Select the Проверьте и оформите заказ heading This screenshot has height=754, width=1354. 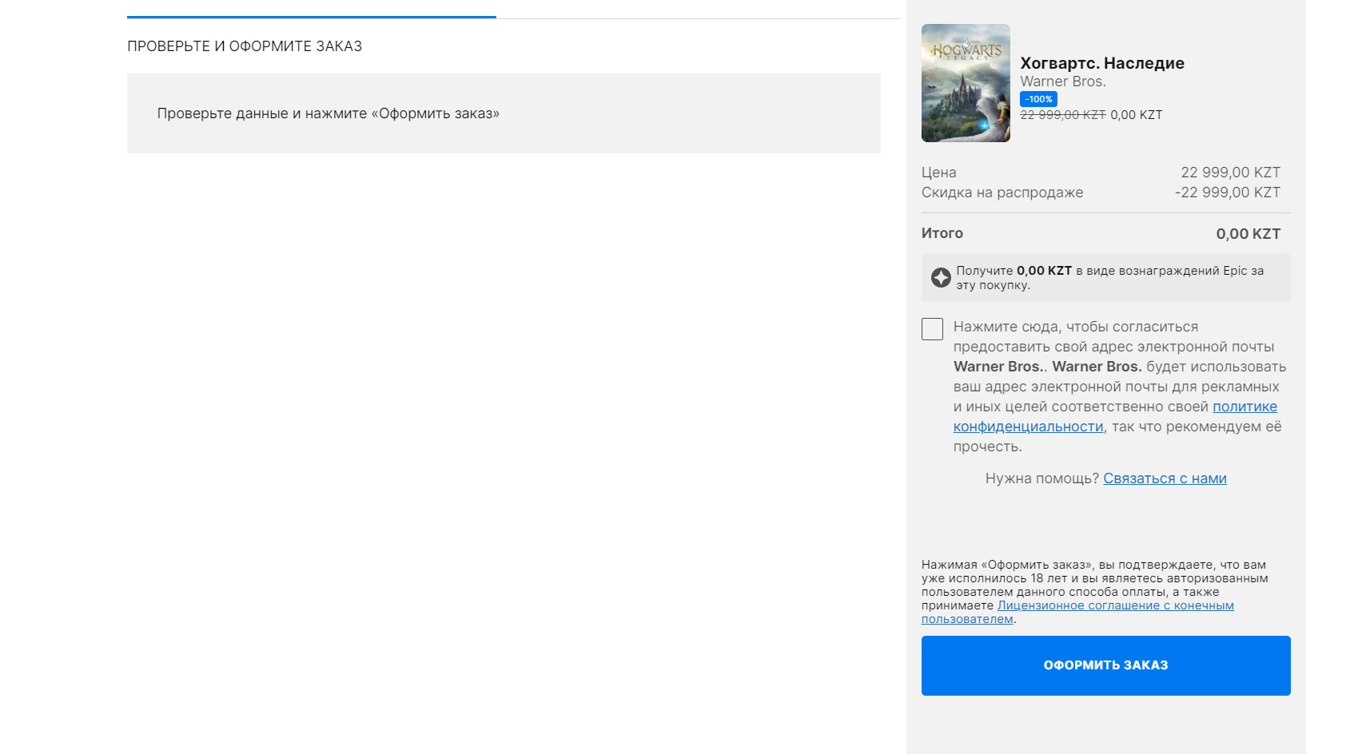245,46
